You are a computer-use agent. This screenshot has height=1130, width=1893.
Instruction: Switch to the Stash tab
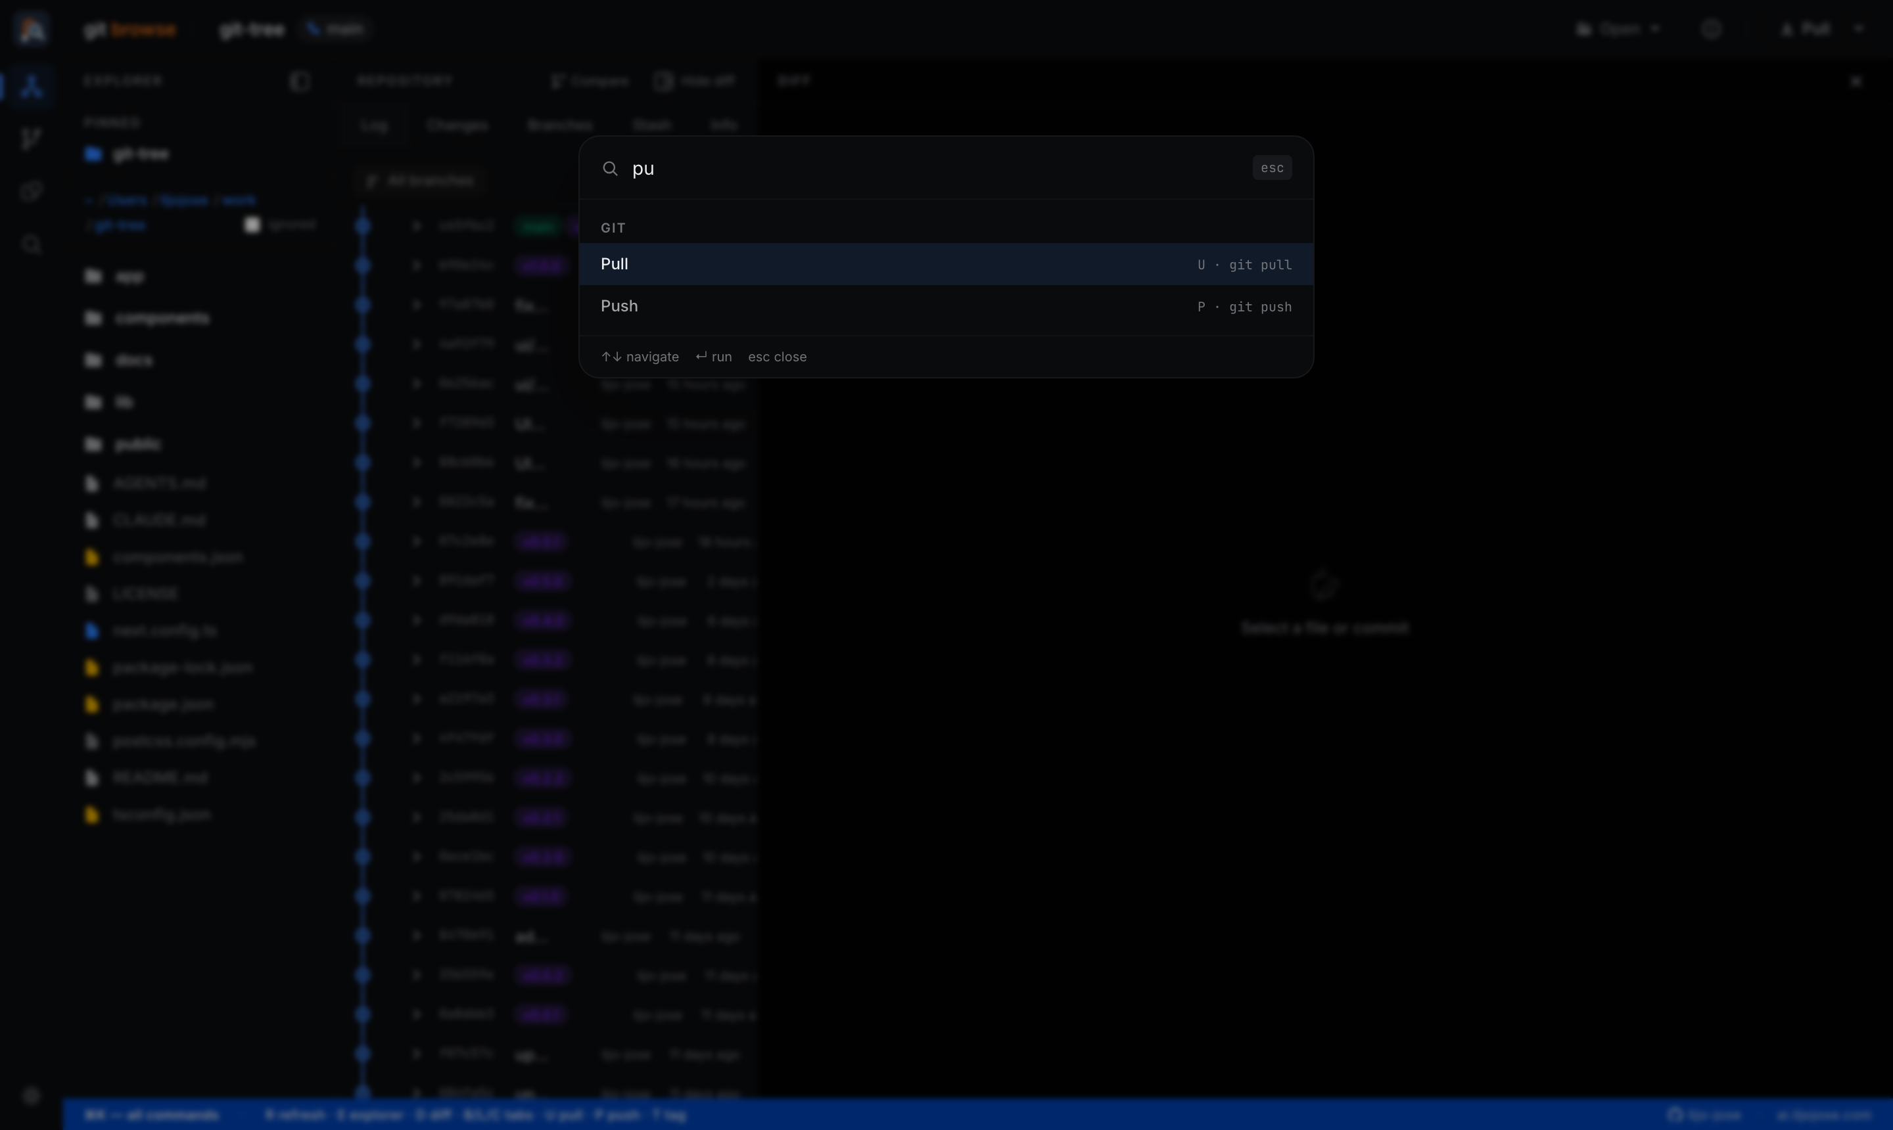(x=652, y=125)
